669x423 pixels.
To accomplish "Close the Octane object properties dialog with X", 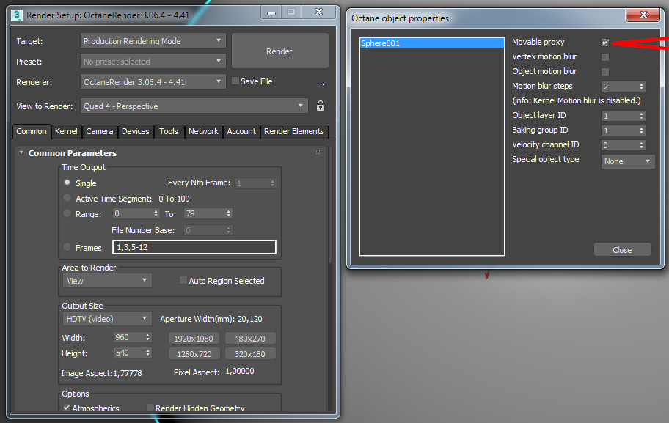I will click(x=643, y=15).
